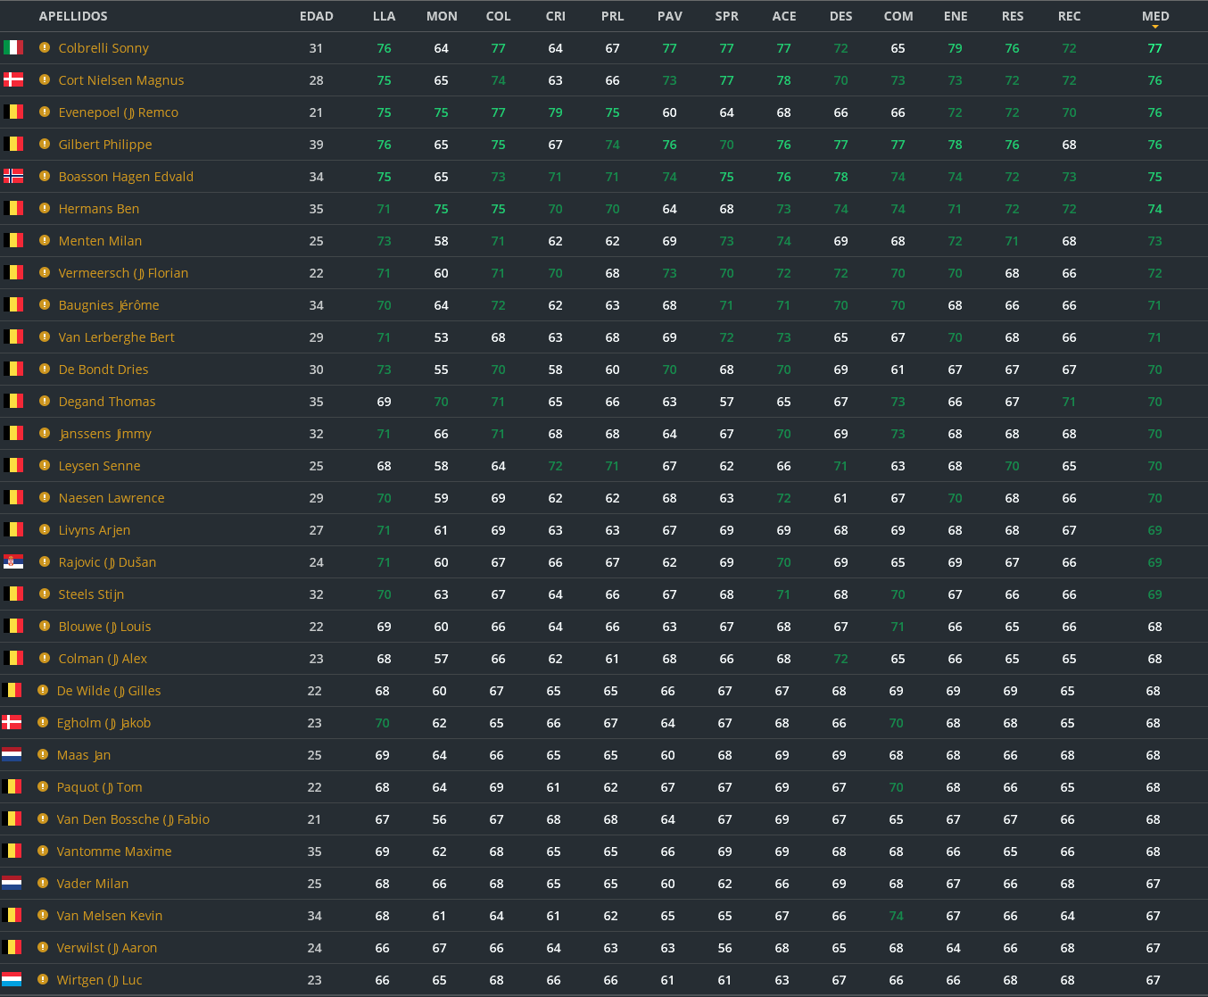The image size is (1208, 997).
Task: Click Dutch flag icon for Maas Jan
Action: pos(12,754)
